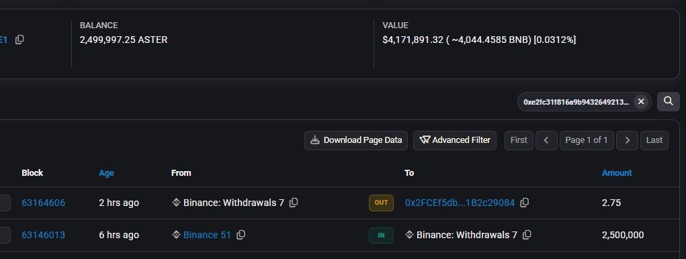Image resolution: width=686 pixels, height=259 pixels.
Task: Click the next page chevron
Action: coord(627,140)
